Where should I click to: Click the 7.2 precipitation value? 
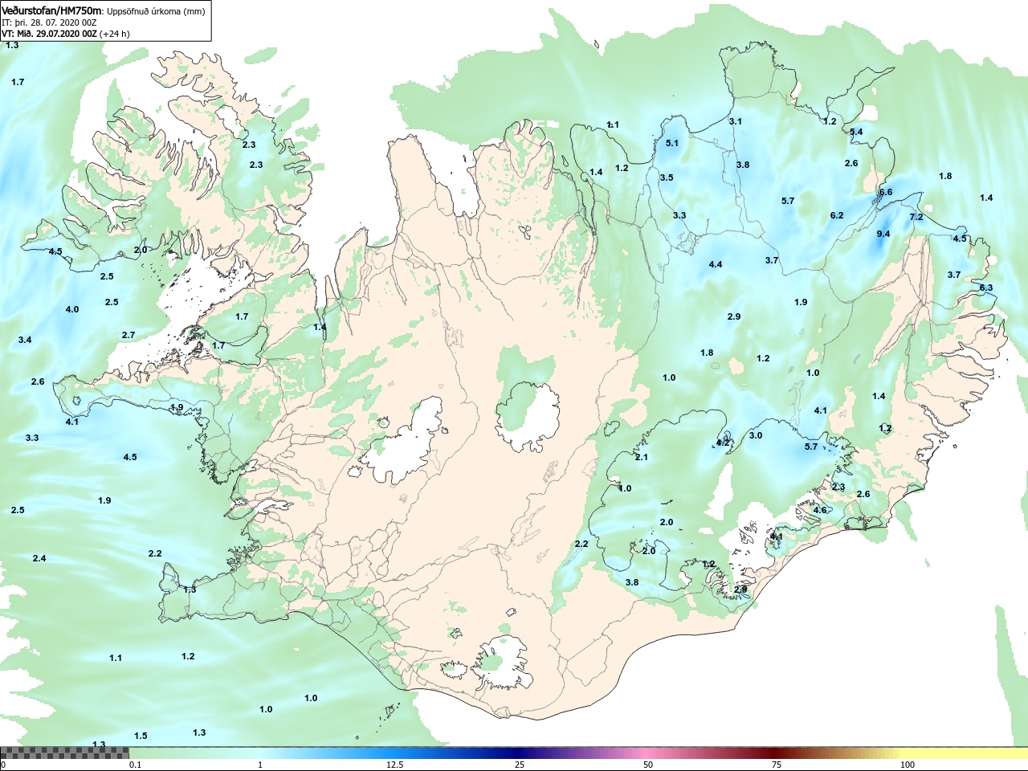pos(916,217)
